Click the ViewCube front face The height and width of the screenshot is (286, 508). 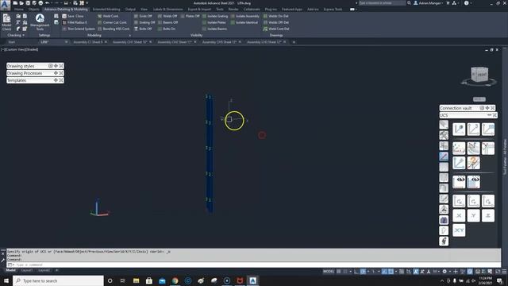click(482, 75)
